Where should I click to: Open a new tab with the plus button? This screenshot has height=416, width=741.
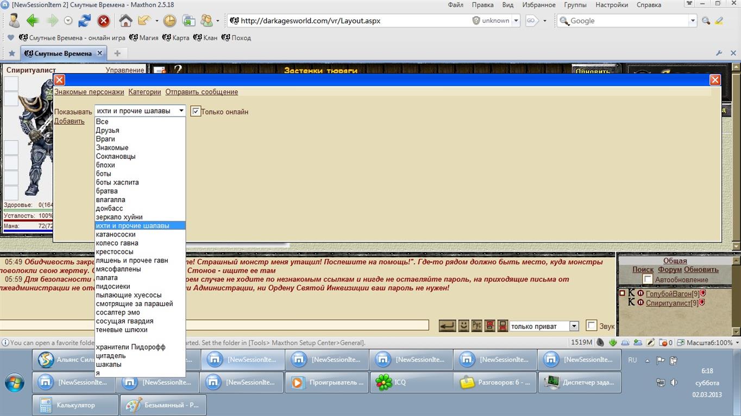click(x=117, y=53)
